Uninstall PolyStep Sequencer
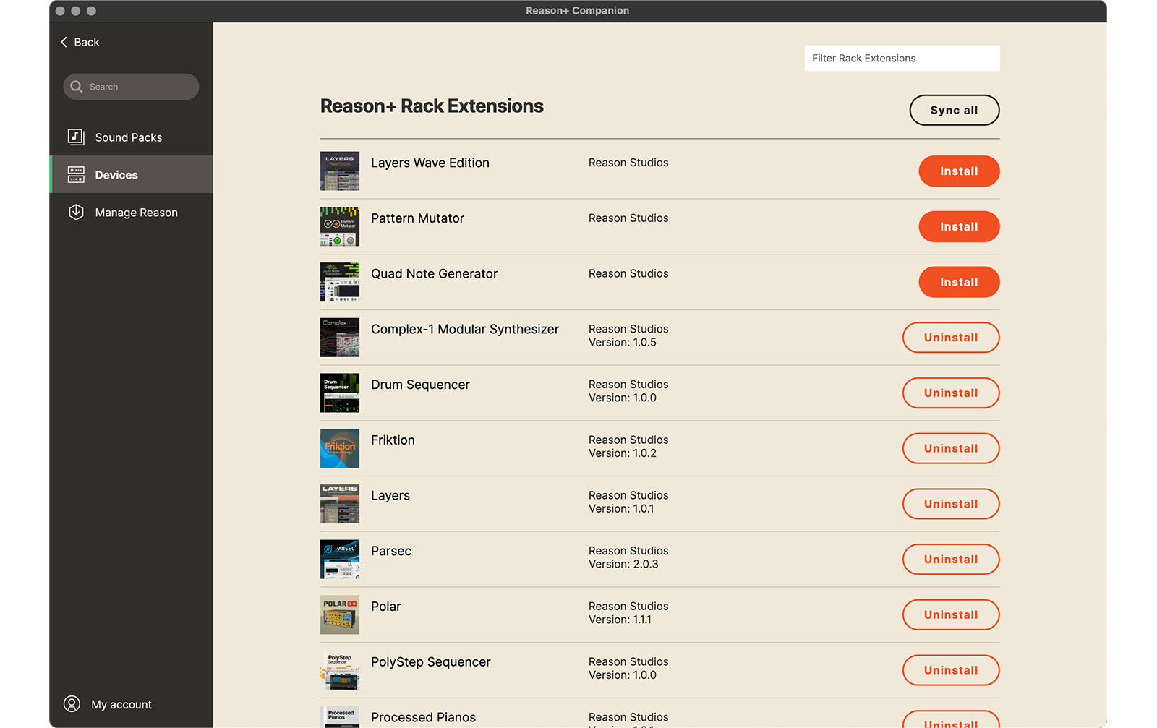The height and width of the screenshot is (728, 1157). point(951,670)
